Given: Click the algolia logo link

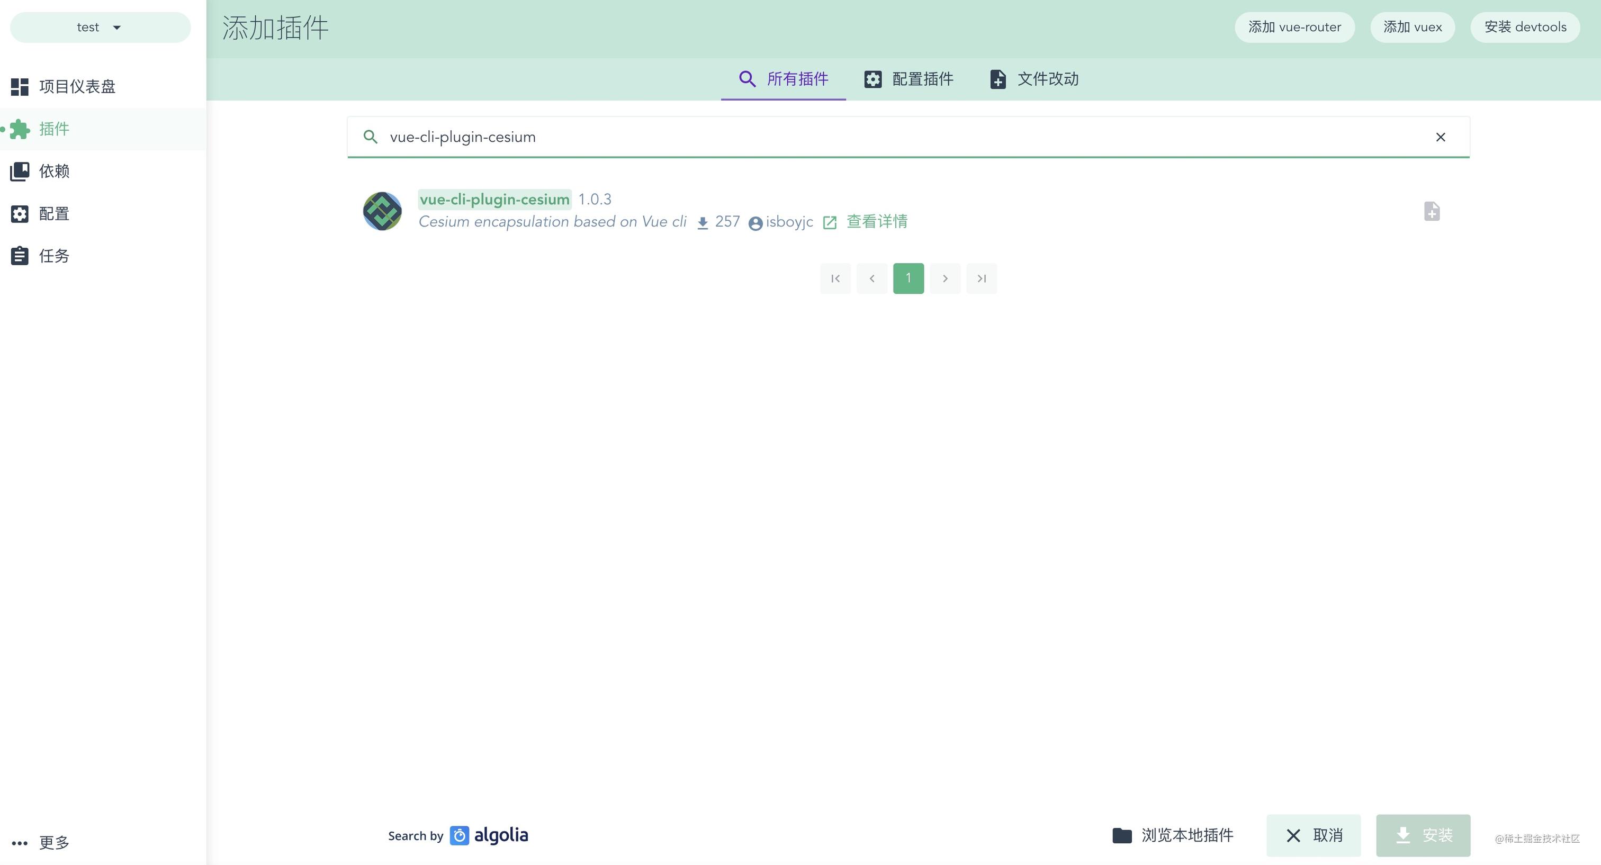Looking at the screenshot, I should point(489,836).
